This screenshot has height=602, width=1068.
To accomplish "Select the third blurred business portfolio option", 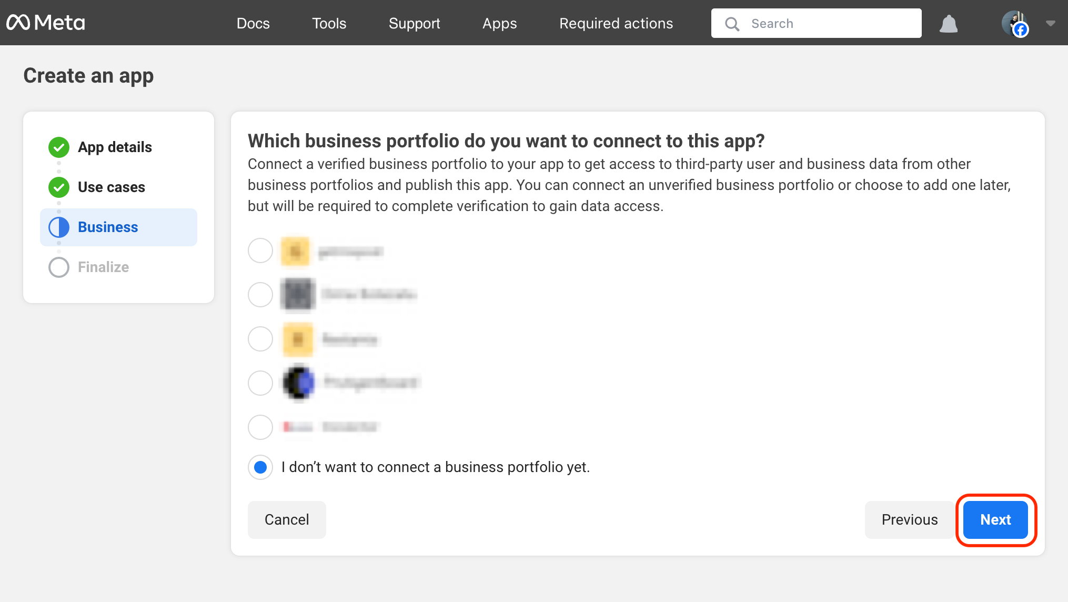I will [x=260, y=339].
